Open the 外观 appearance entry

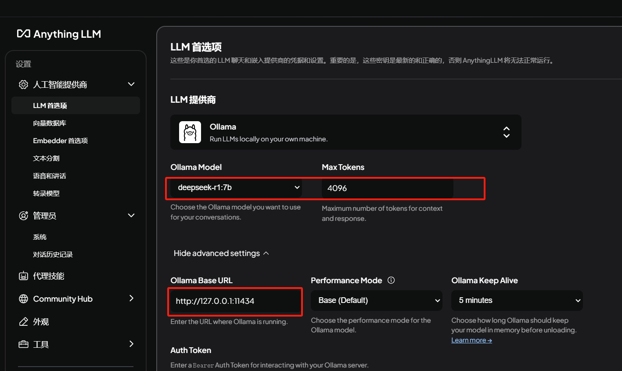[x=41, y=322]
